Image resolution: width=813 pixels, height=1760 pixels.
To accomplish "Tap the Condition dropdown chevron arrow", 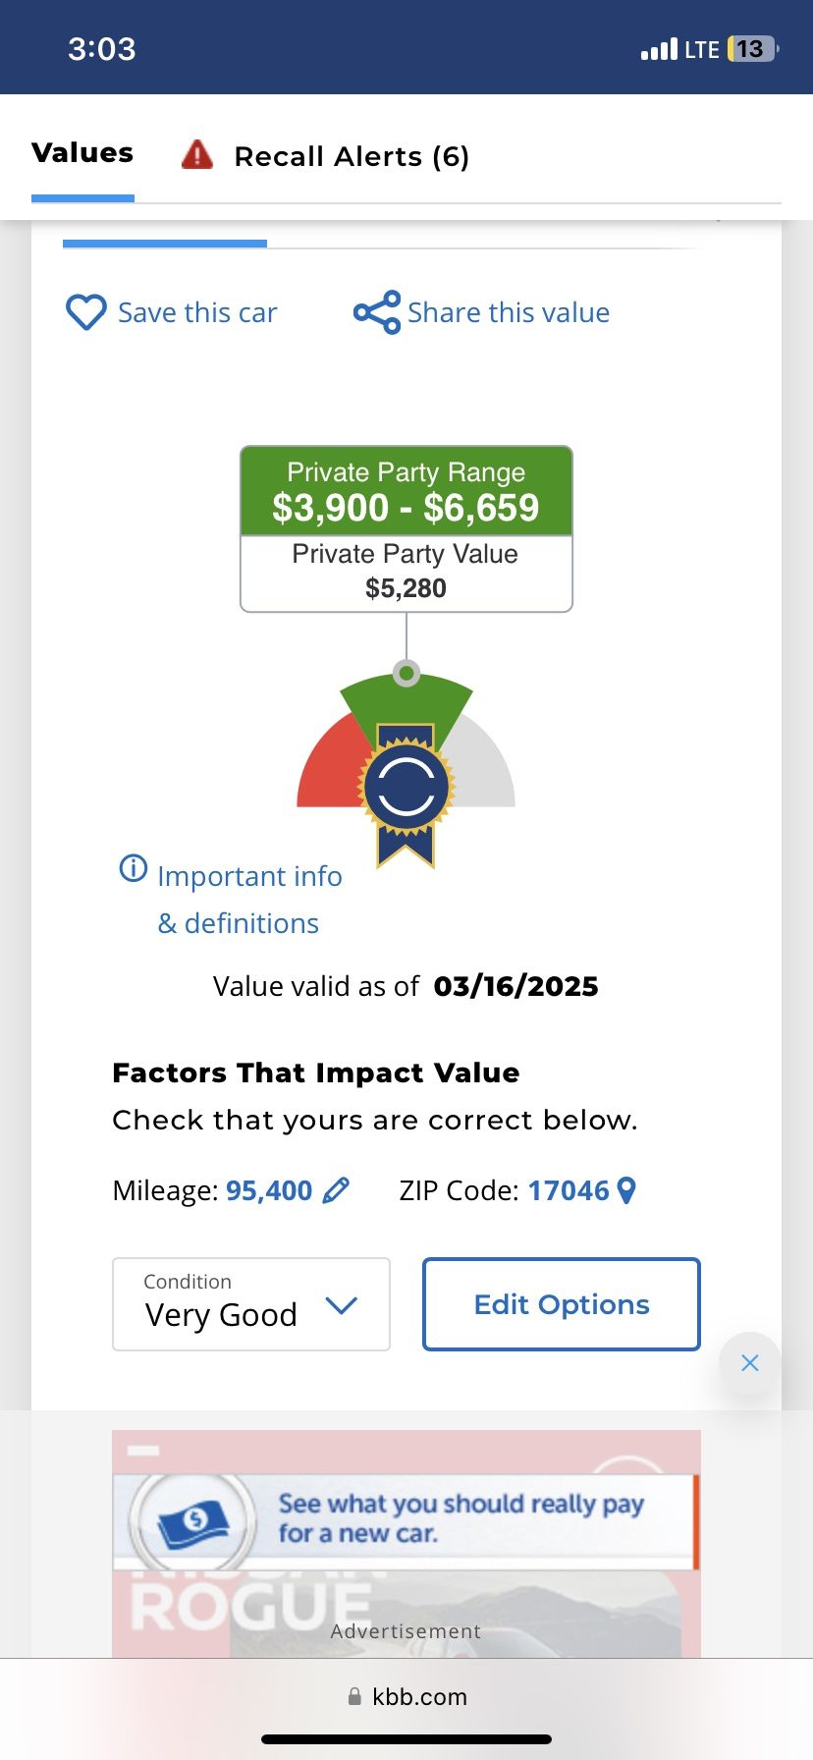I will [x=341, y=1306].
